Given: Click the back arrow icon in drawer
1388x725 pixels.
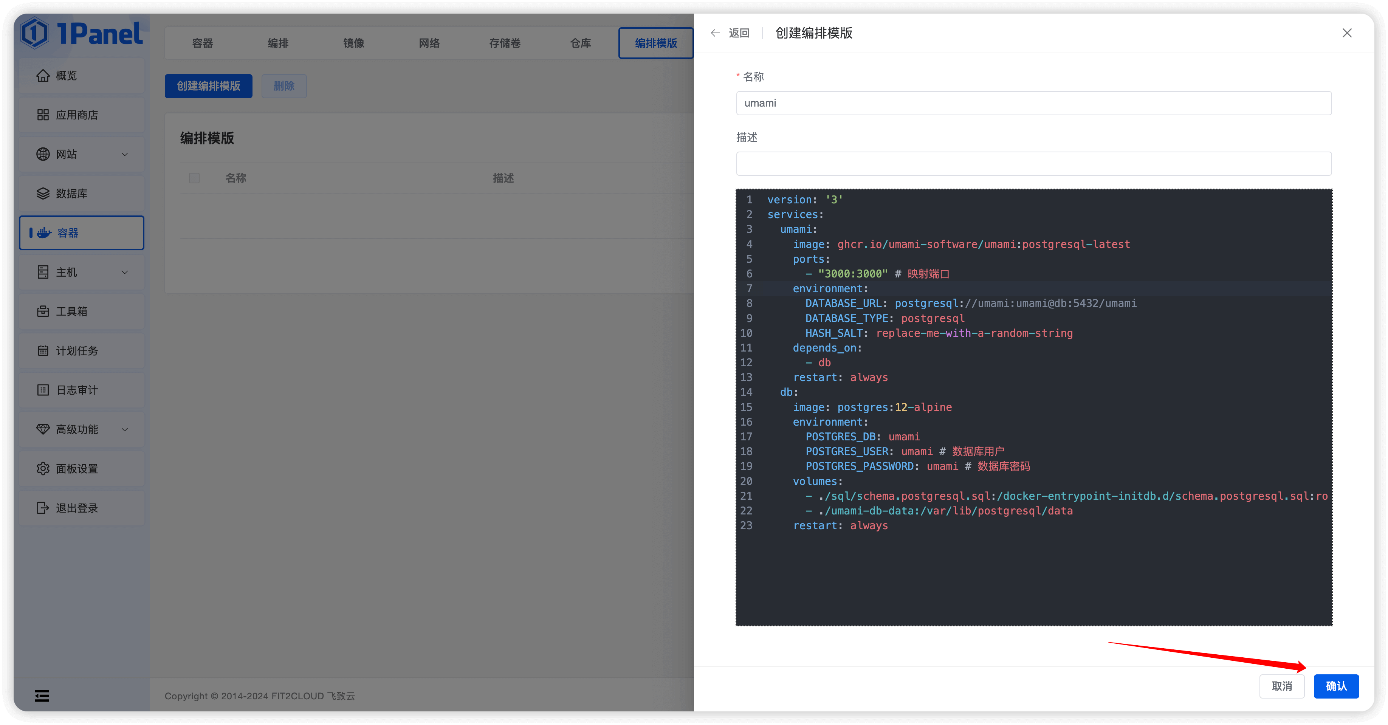Looking at the screenshot, I should click(x=716, y=33).
